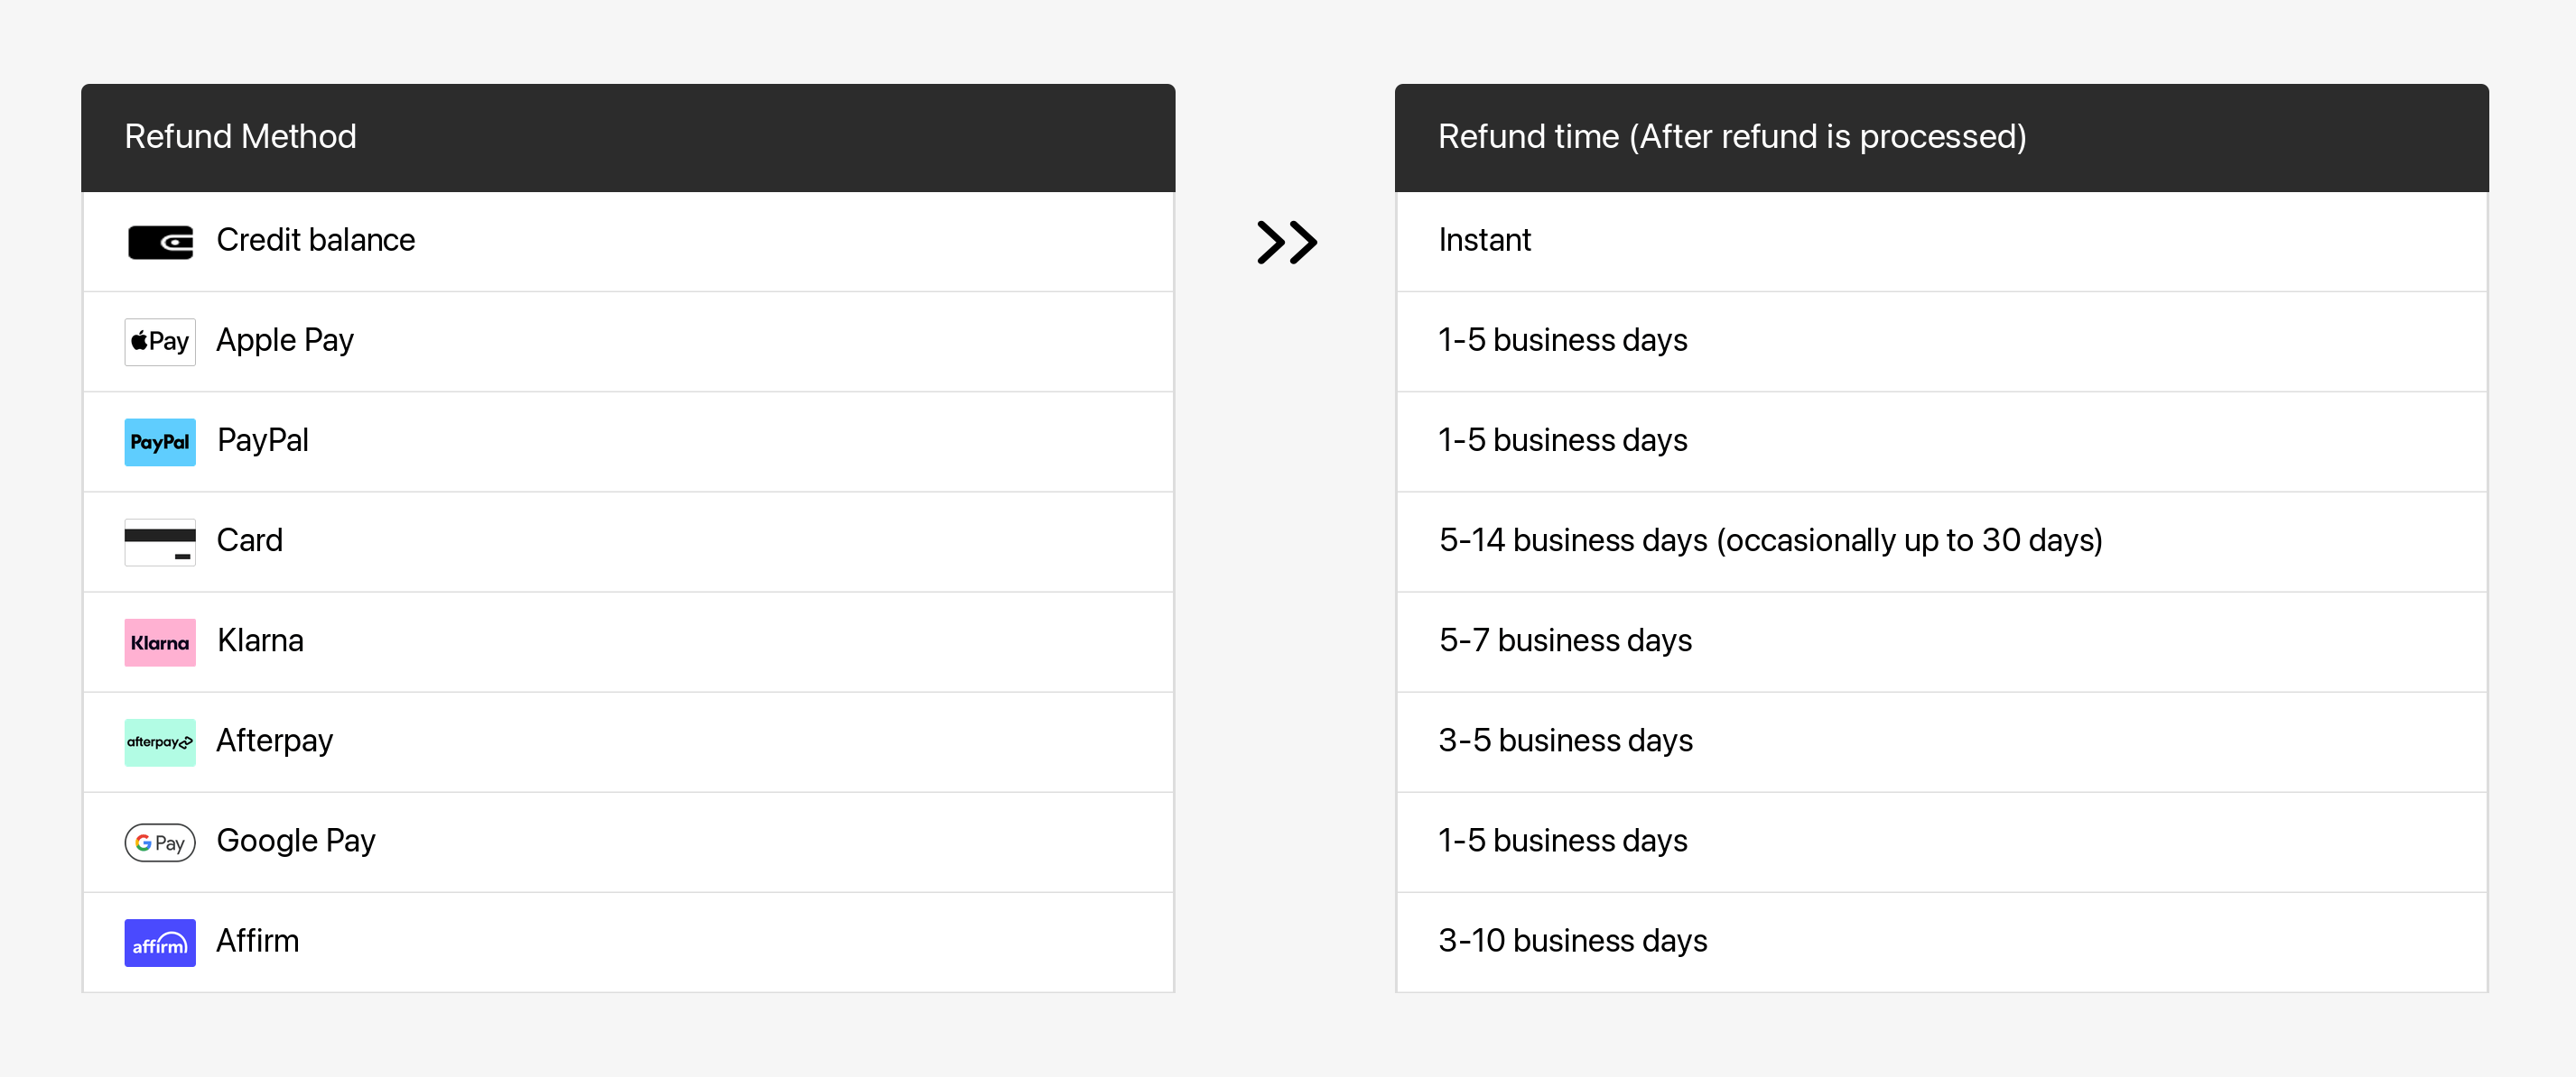Image resolution: width=2576 pixels, height=1077 pixels.
Task: Select the Refund Method column header
Action: pos(240,137)
